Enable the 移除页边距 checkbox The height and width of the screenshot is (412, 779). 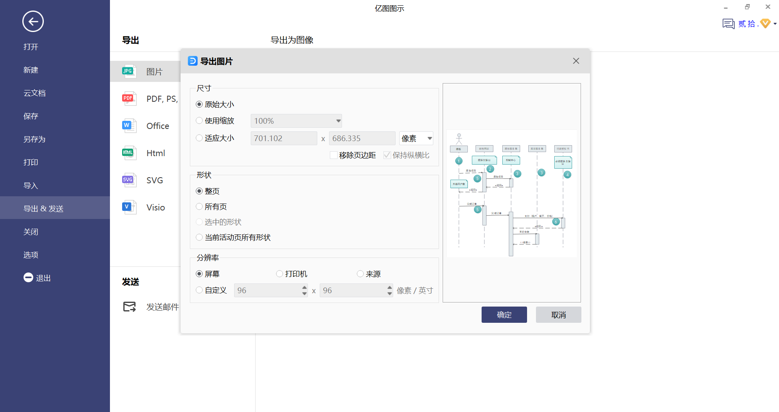click(x=334, y=155)
